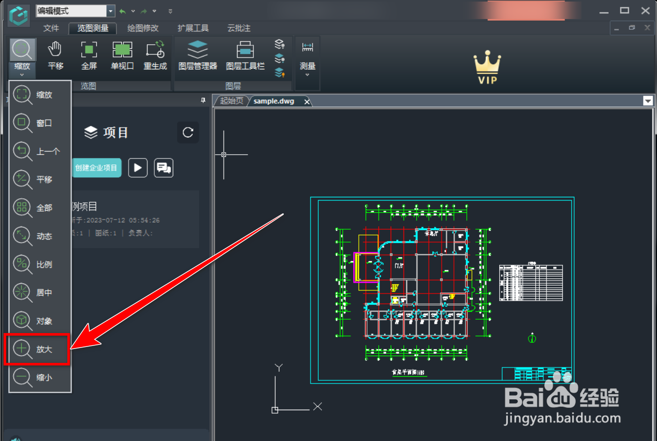Switch to the 起始页 document tab
Image resolution: width=657 pixels, height=441 pixels.
pos(231,101)
